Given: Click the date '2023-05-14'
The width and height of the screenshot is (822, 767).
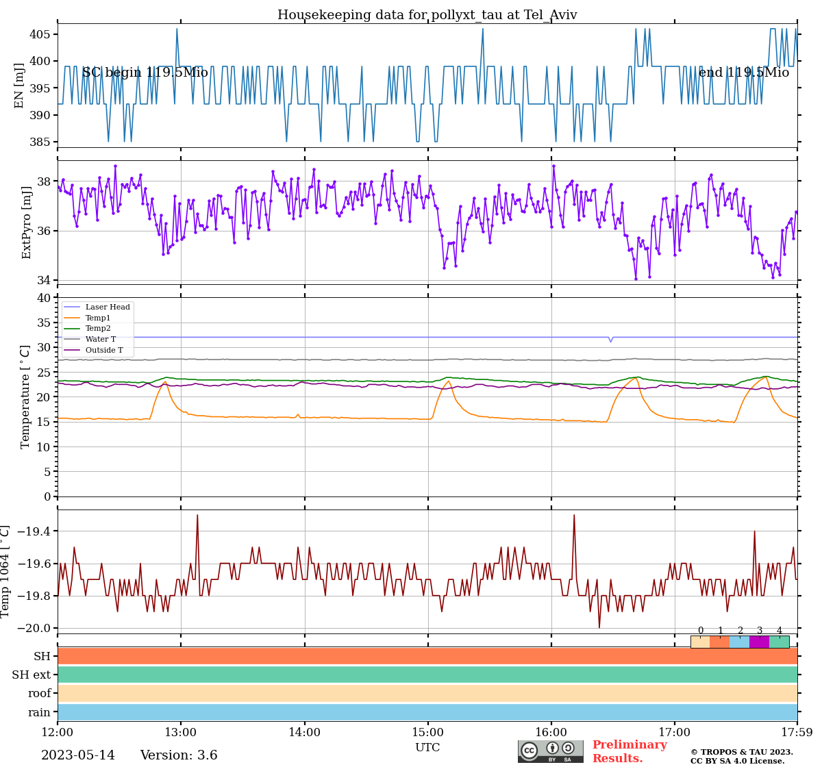Looking at the screenshot, I should click(78, 755).
